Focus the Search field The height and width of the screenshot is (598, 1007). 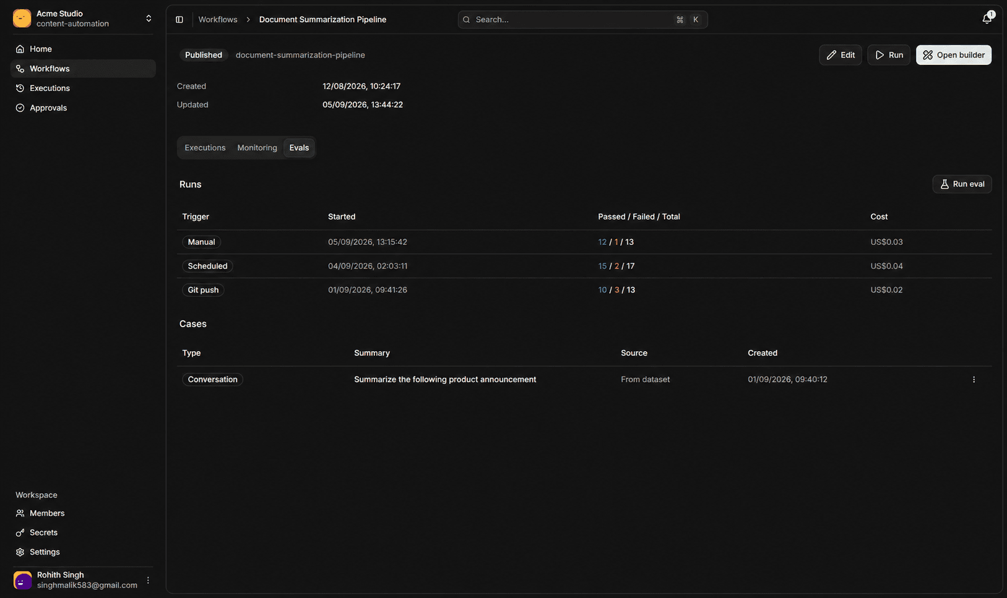[x=582, y=20]
